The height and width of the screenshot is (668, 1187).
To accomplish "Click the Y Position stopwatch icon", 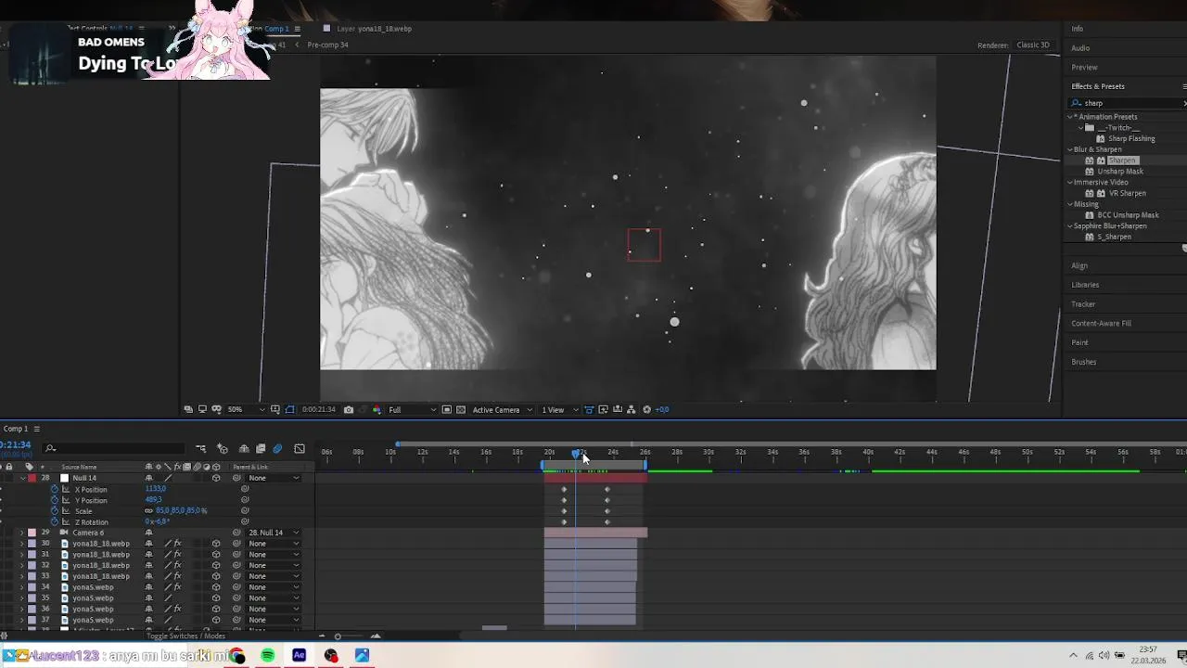I will click(x=54, y=500).
